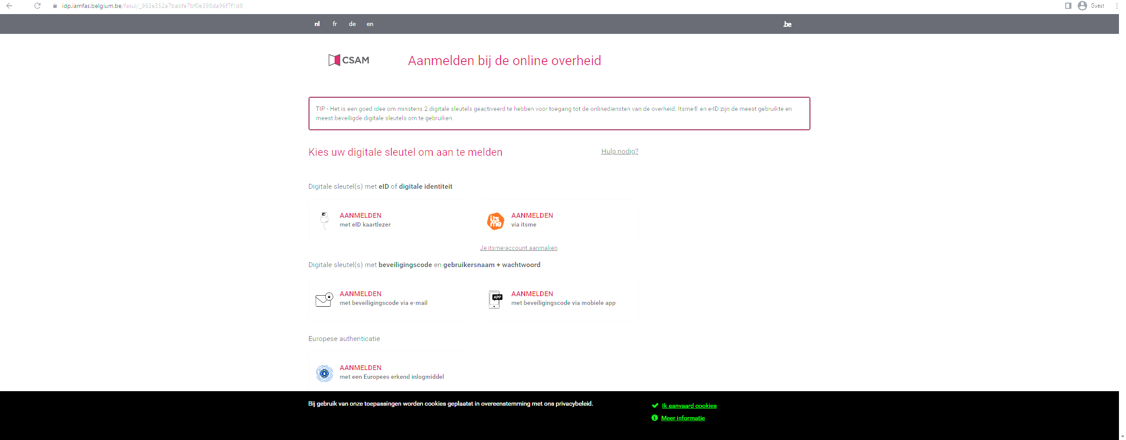Image resolution: width=1126 pixels, height=440 pixels.
Task: Click the eID card reader icon
Action: click(x=324, y=220)
